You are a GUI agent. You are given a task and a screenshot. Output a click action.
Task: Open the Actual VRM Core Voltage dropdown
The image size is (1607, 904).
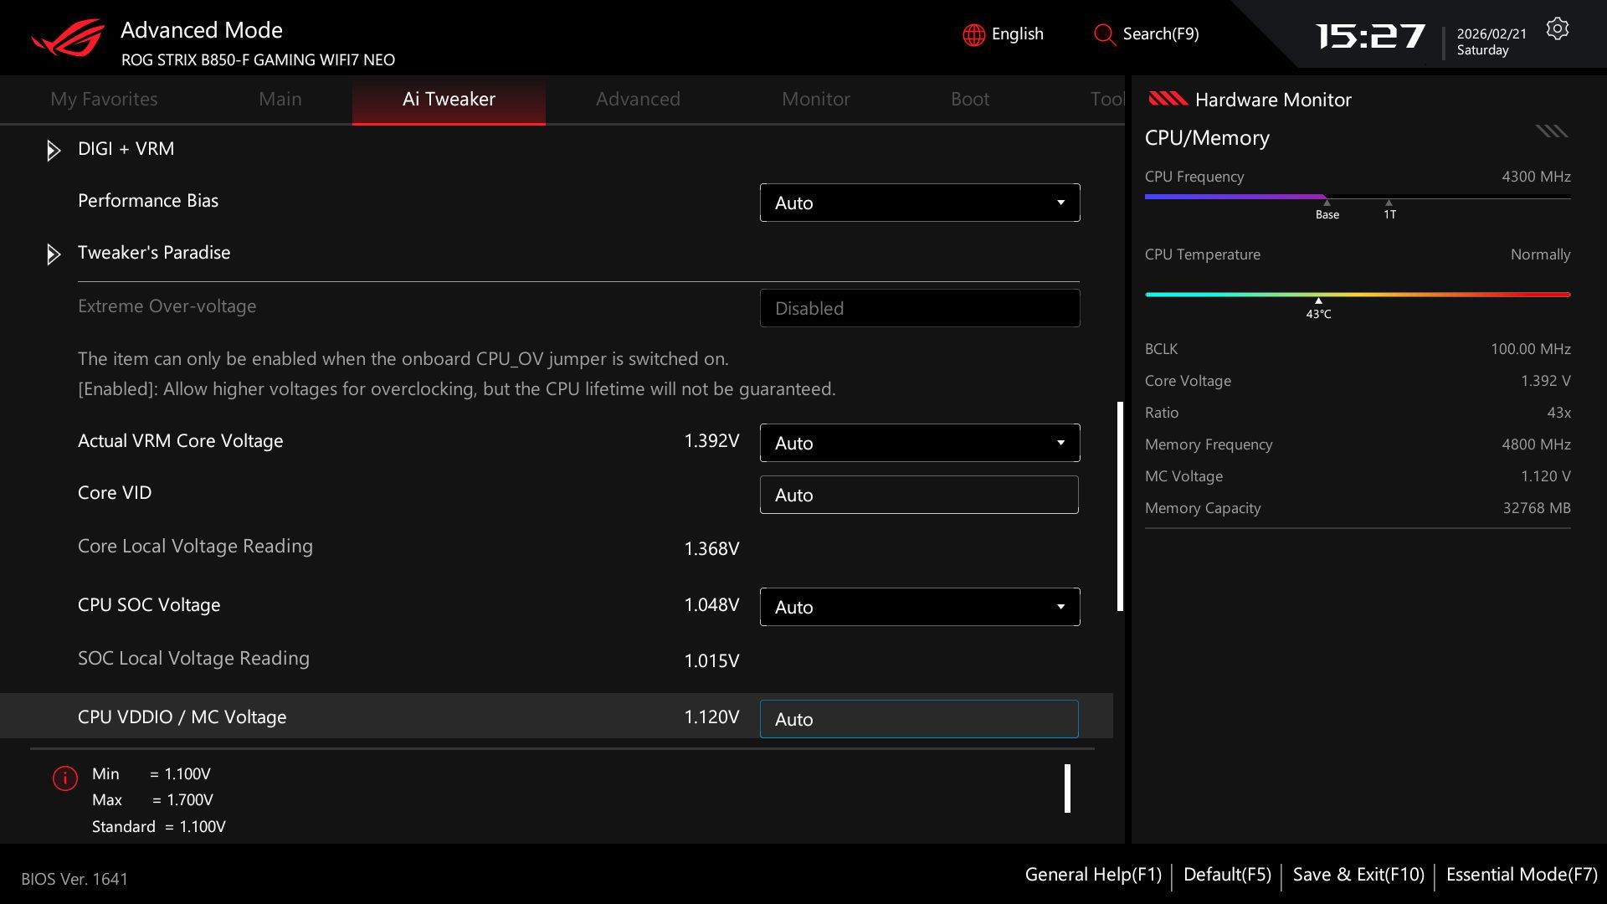coord(920,443)
